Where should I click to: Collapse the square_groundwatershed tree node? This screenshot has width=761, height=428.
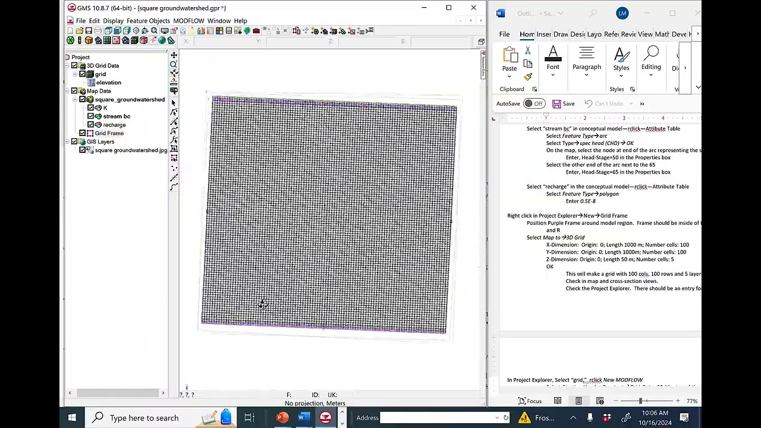(x=75, y=99)
